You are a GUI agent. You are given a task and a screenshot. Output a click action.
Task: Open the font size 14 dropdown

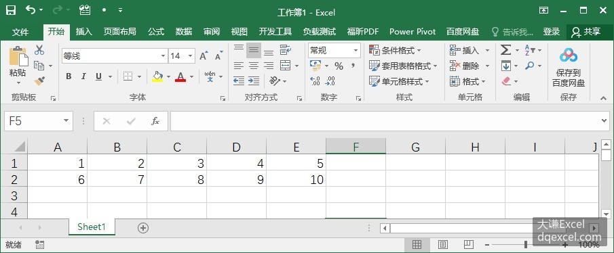[191, 56]
